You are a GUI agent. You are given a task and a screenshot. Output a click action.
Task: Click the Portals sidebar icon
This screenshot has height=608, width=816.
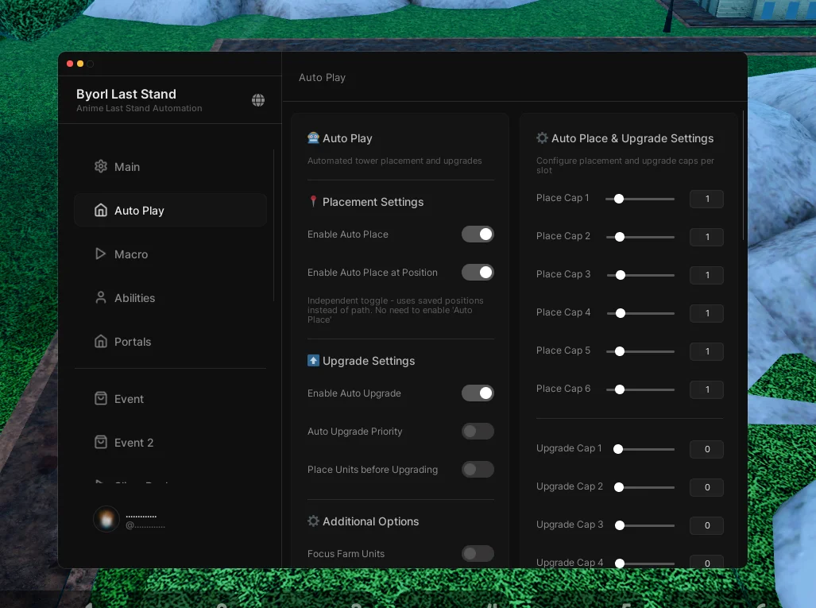[101, 342]
